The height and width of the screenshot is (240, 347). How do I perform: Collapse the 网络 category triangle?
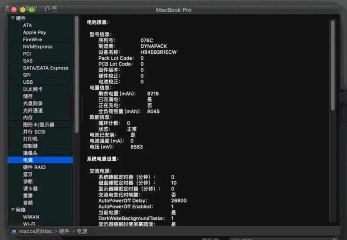[13, 210]
